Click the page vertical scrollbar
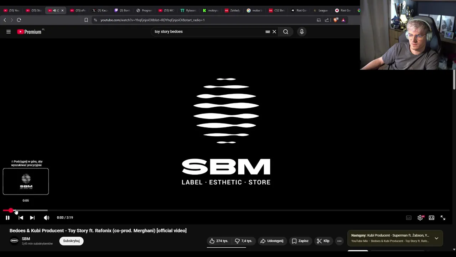 pyautogui.click(x=454, y=80)
